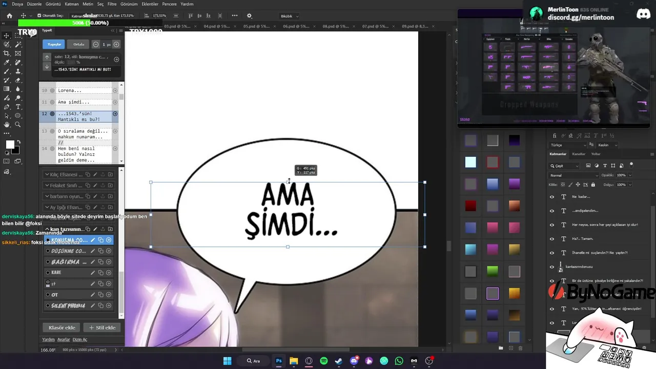This screenshot has height=369, width=656.
Task: Expand the Felaket Sınıfı folder
Action: (47, 186)
